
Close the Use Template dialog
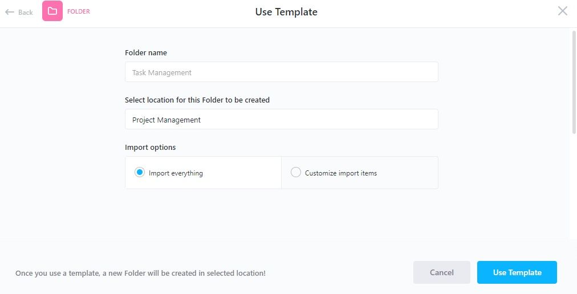click(x=563, y=11)
